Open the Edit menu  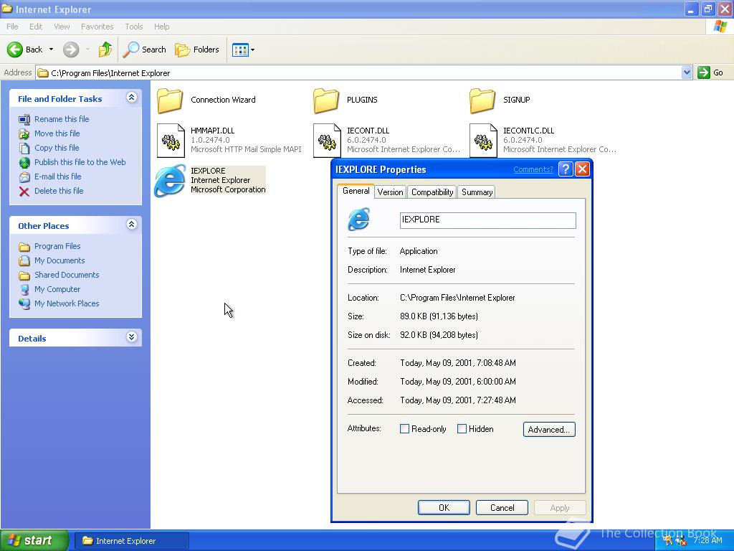coord(36,27)
